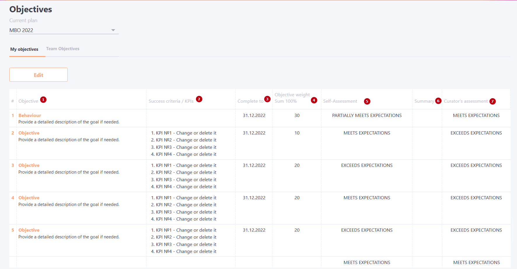Click weight value 20 in row 3

[x=297, y=165]
